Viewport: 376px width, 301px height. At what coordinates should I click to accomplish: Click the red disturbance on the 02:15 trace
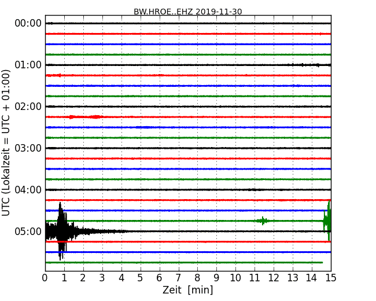(86, 117)
